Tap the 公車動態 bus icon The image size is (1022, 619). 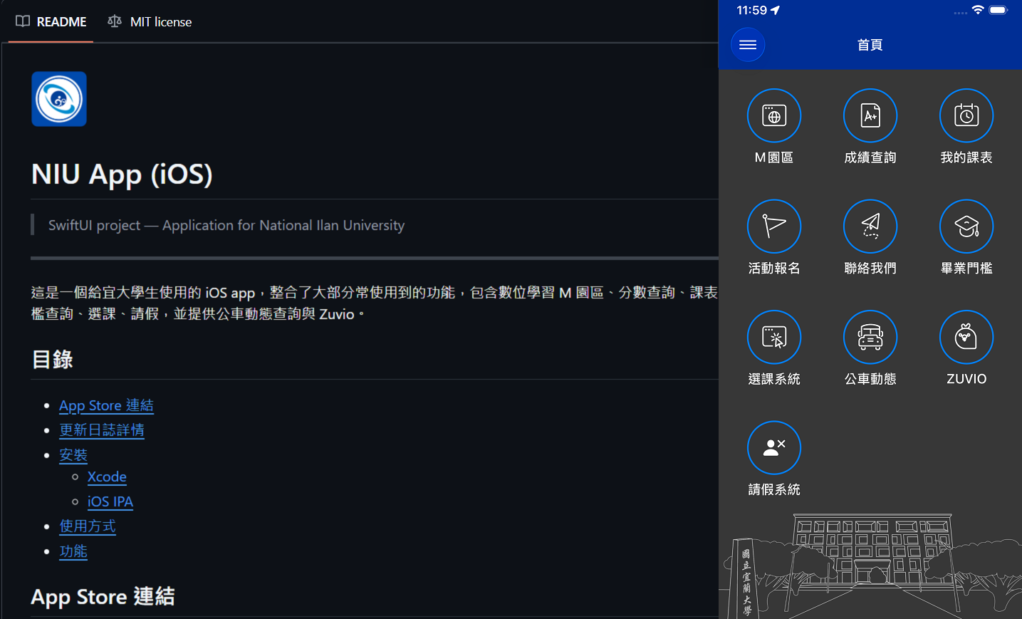(x=870, y=337)
